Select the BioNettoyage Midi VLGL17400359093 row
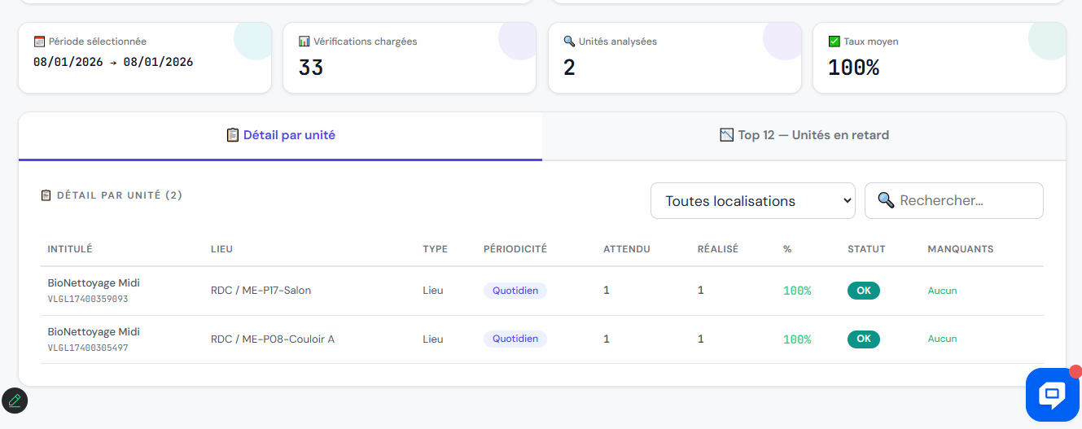Viewport: 1082px width, 429px height. [94, 291]
